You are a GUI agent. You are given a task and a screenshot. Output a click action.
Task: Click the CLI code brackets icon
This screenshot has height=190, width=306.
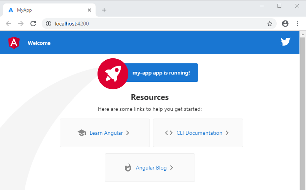169,133
